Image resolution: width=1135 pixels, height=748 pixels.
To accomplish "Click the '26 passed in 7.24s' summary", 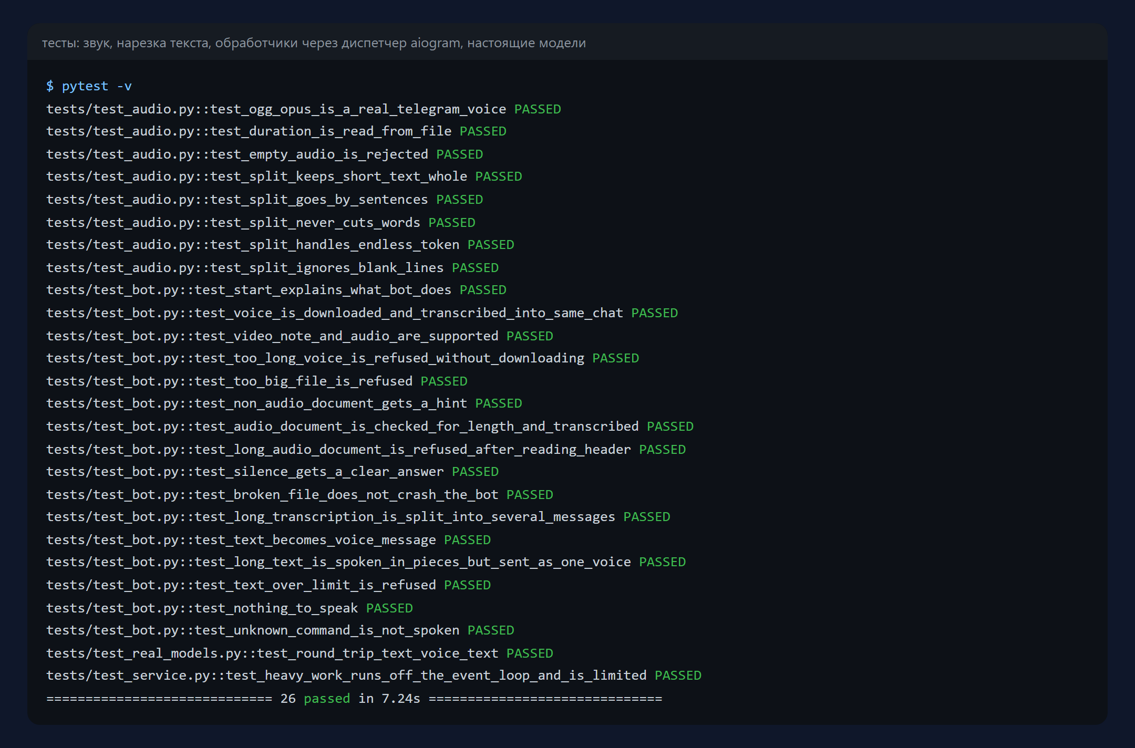I will pos(350,699).
